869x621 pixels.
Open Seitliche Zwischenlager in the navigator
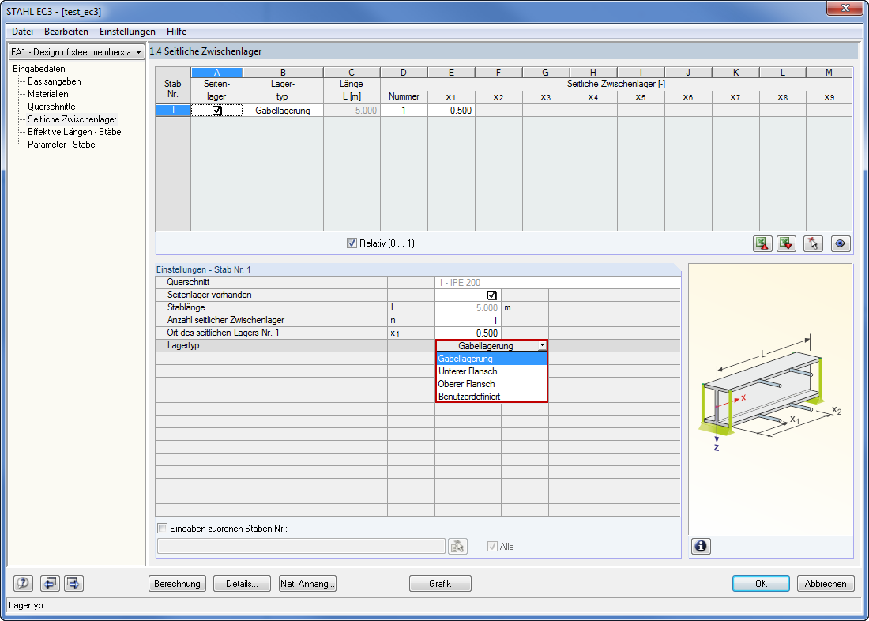coord(72,119)
